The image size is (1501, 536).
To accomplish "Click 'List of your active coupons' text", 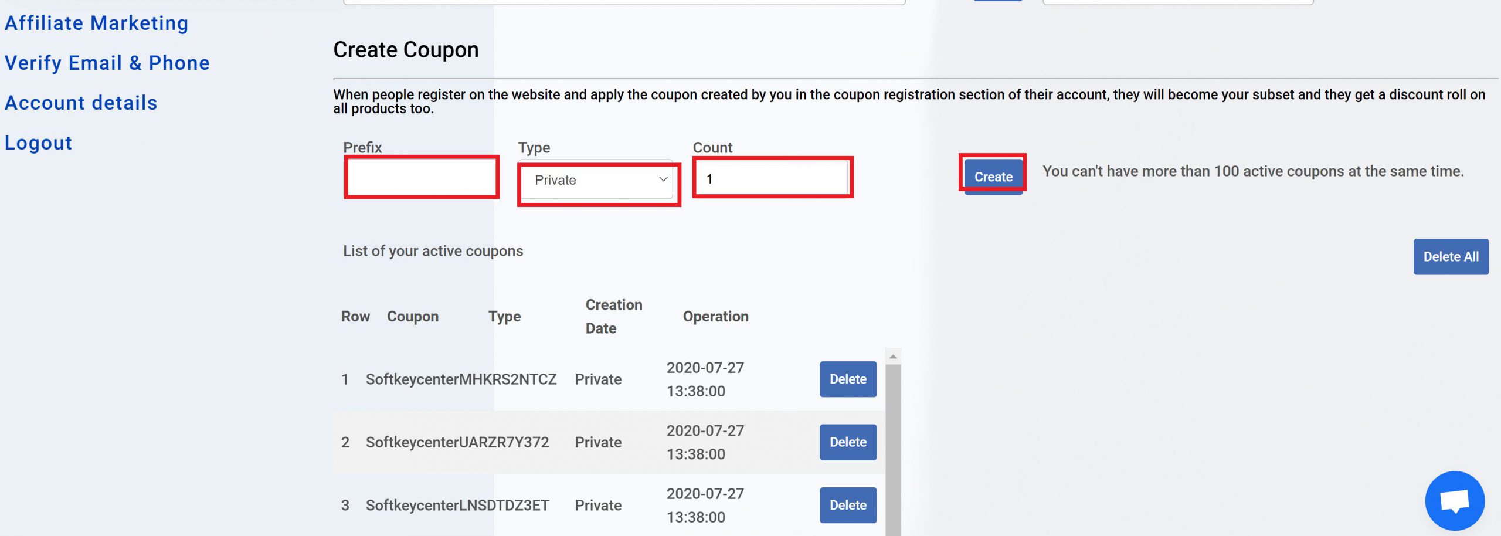I will 433,251.
